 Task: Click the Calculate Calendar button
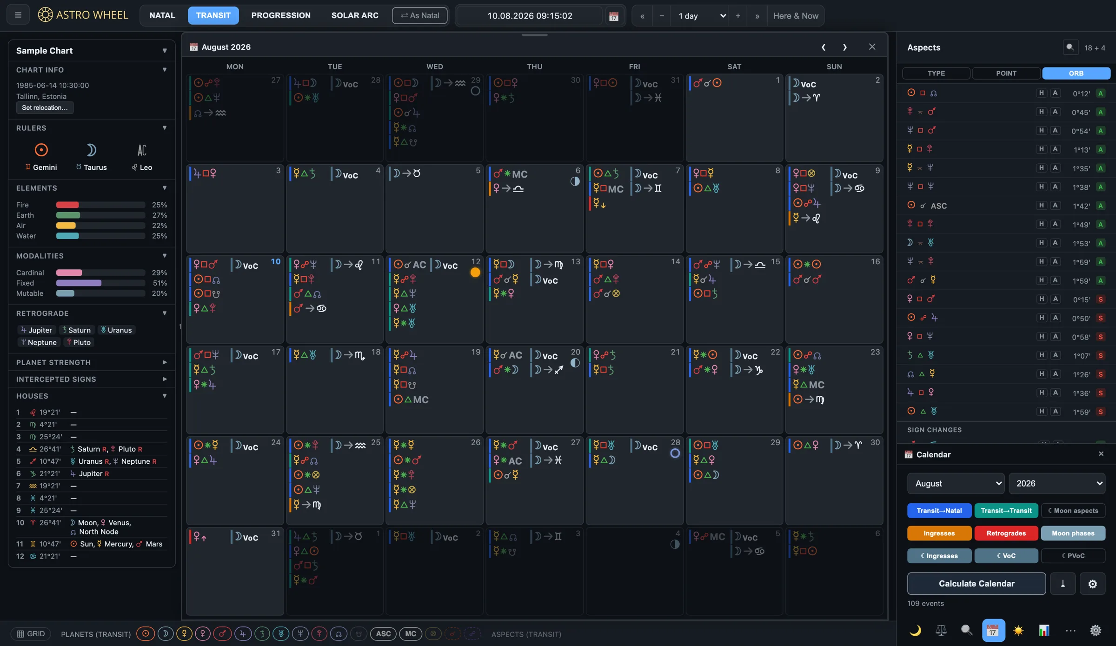(x=976, y=583)
